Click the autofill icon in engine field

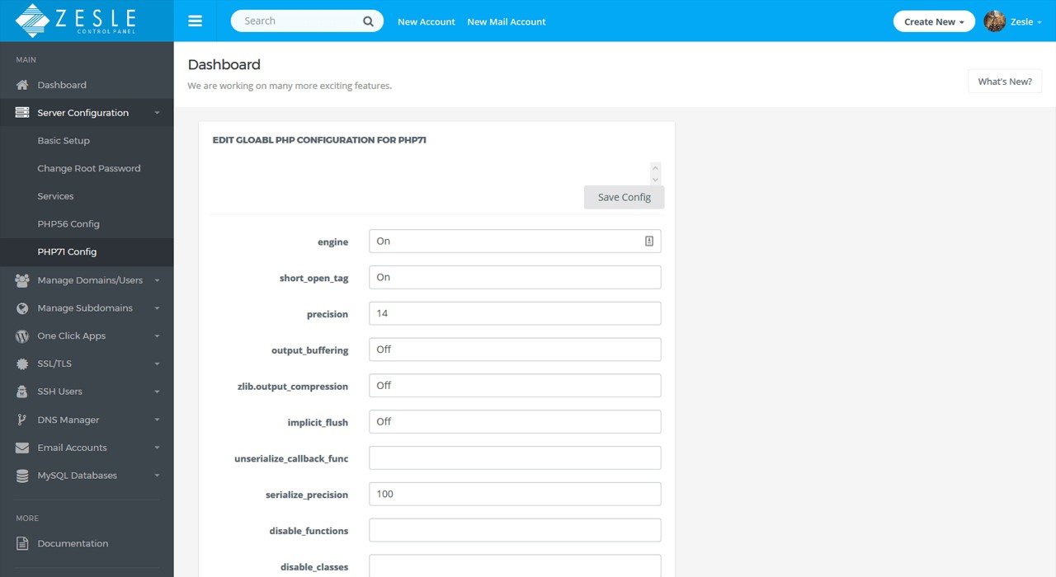click(649, 242)
